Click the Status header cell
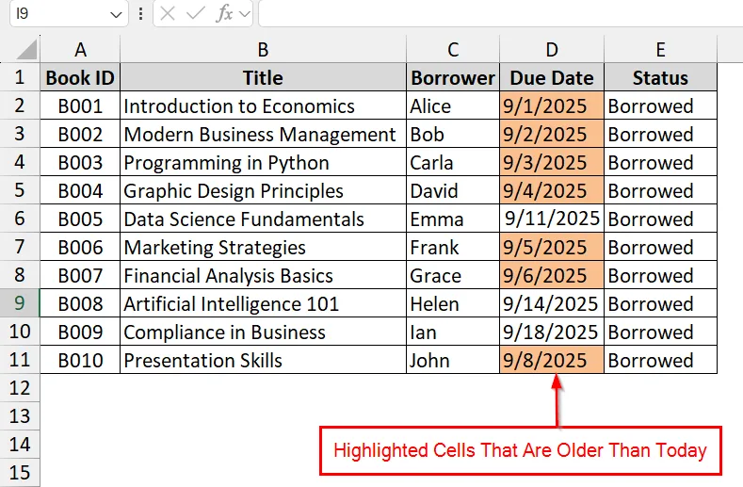 [660, 77]
